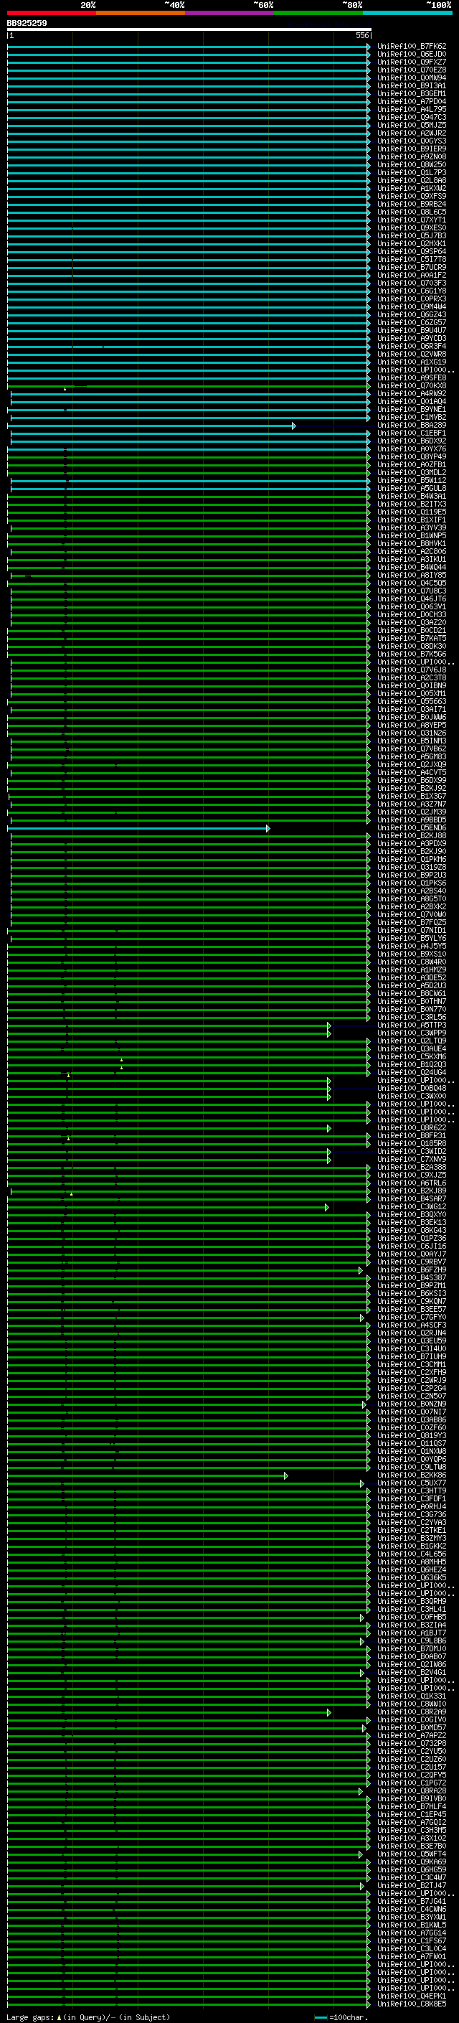Select label UniRef100_C8R2A9

[x=412, y=1712]
